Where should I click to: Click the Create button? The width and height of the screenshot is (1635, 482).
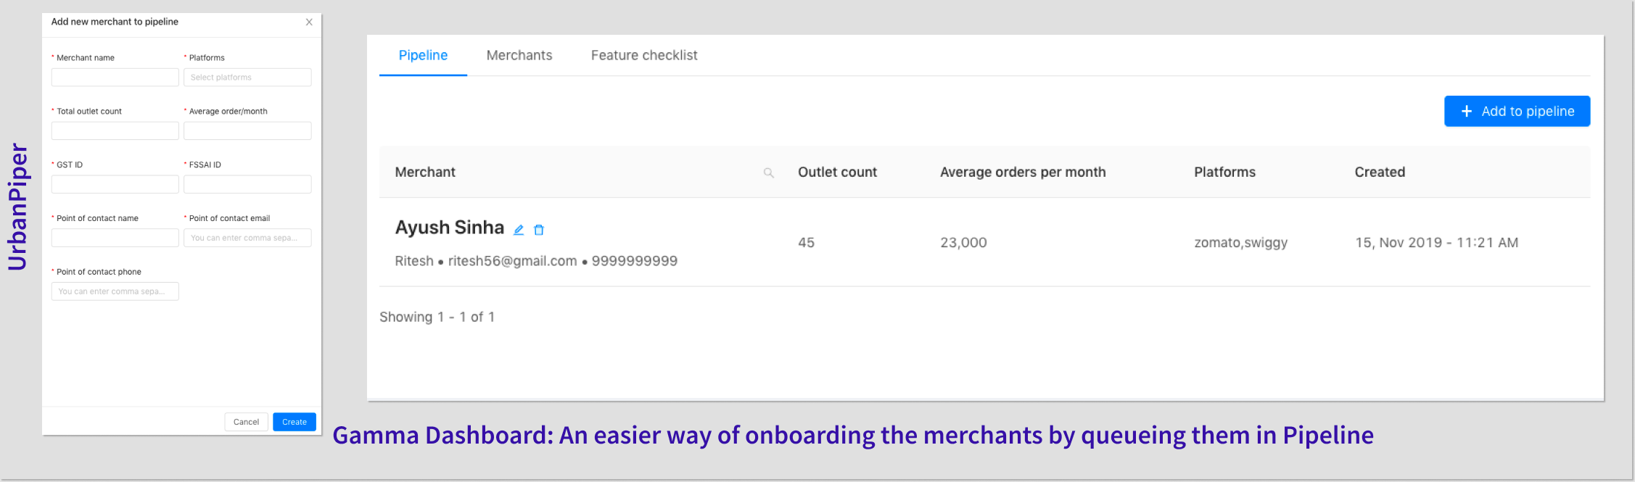click(295, 422)
